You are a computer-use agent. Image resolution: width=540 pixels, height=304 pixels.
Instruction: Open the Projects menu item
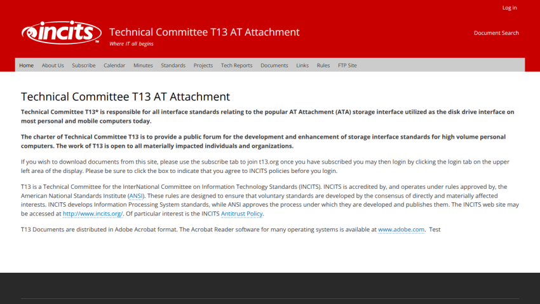pyautogui.click(x=203, y=65)
